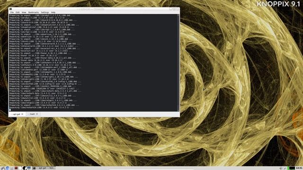Image resolution: width=303 pixels, height=170 pixels.
Task: Close the apt-get tab
Action: 22,114
